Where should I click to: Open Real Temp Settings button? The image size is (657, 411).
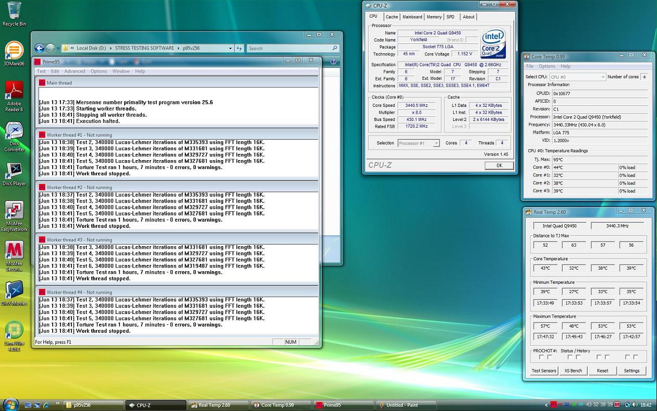coord(632,371)
